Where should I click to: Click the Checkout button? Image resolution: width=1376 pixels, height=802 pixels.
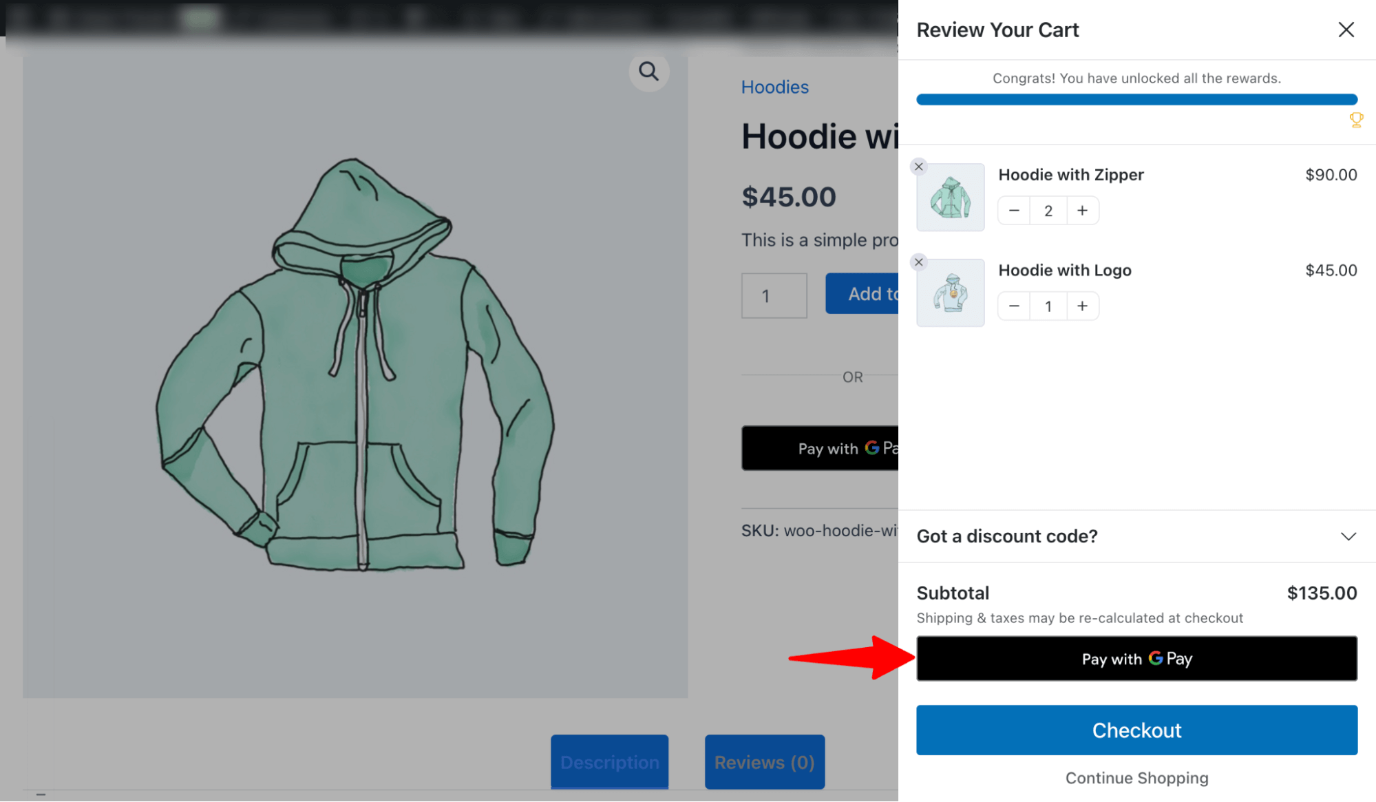pos(1136,730)
